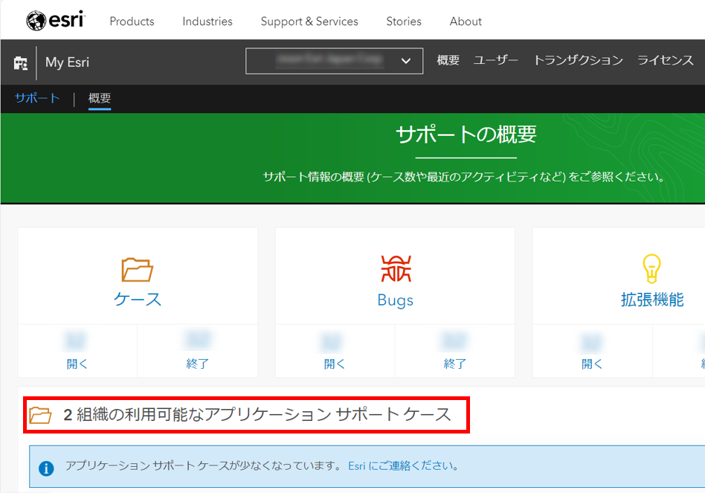Viewport: 705px width, 493px height.
Task: Go to the ライセンス section
Action: [666, 60]
